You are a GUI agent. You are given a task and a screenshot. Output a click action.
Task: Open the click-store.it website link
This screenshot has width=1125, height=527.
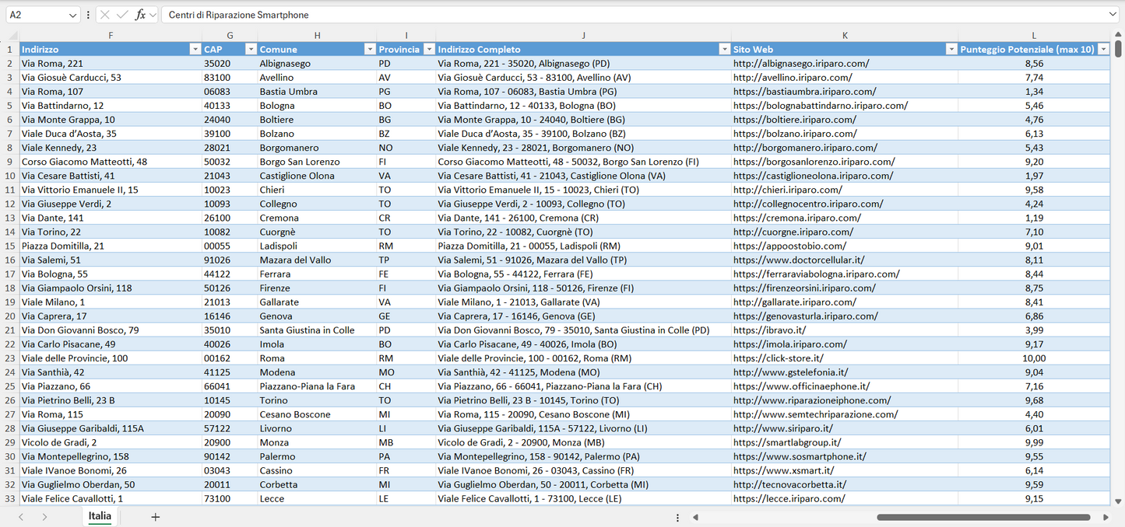point(778,358)
